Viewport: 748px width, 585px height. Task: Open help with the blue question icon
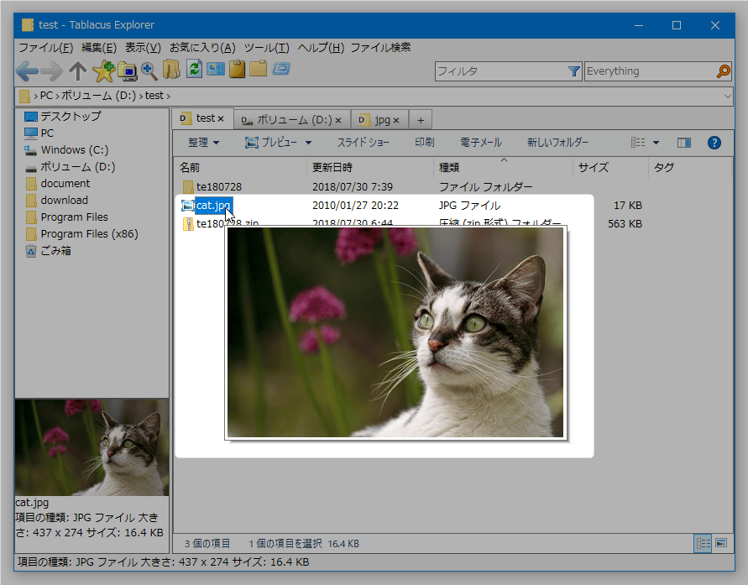[x=714, y=143]
